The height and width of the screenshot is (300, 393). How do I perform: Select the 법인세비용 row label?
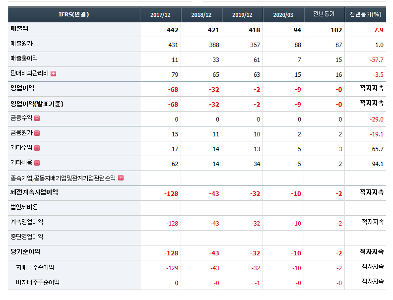tap(24, 207)
